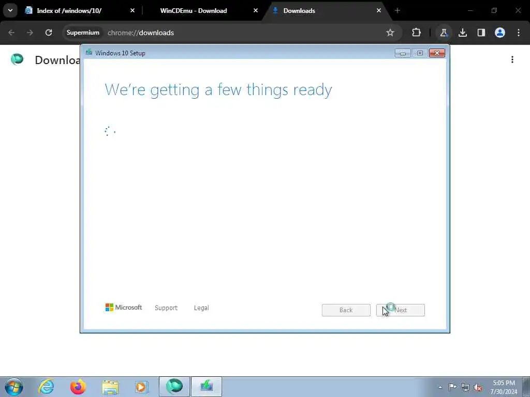Image resolution: width=530 pixels, height=397 pixels.
Task: Open the Supermium main menu
Action: [x=519, y=33]
